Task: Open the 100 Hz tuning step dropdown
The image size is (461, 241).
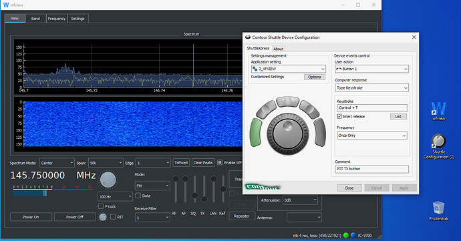Action: 115,197
